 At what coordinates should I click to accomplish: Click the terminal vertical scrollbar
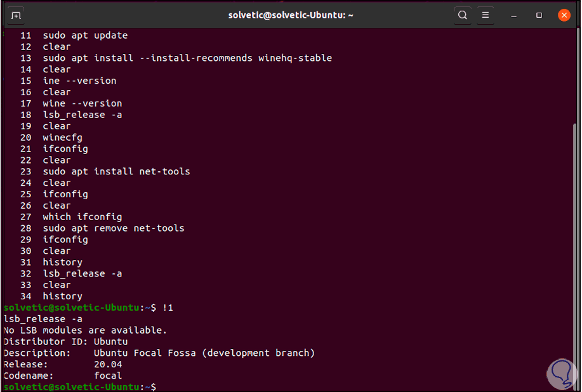[x=576, y=254]
